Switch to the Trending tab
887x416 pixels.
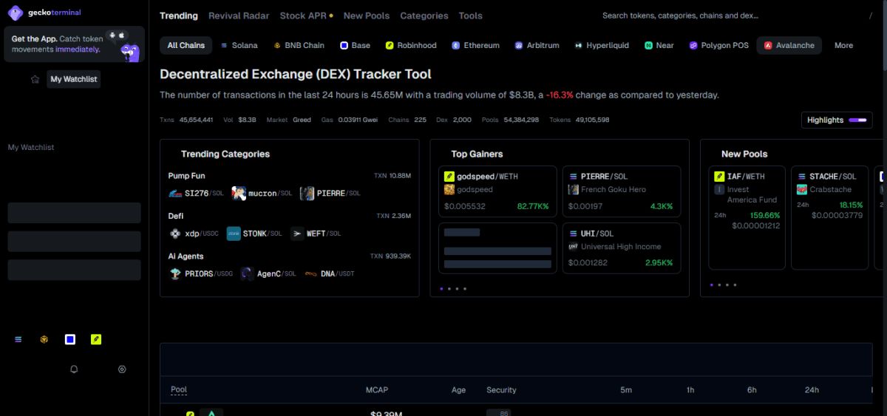pos(179,16)
